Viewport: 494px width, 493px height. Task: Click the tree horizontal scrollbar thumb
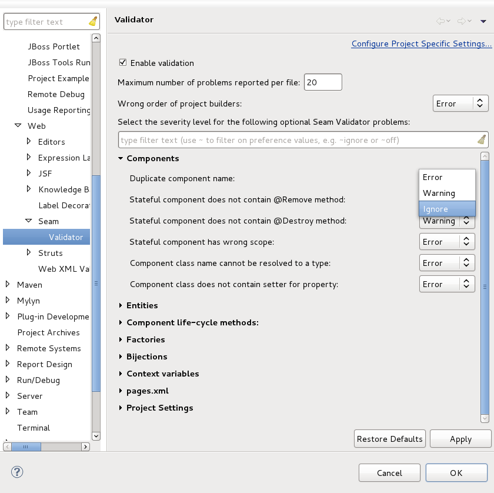[26, 447]
